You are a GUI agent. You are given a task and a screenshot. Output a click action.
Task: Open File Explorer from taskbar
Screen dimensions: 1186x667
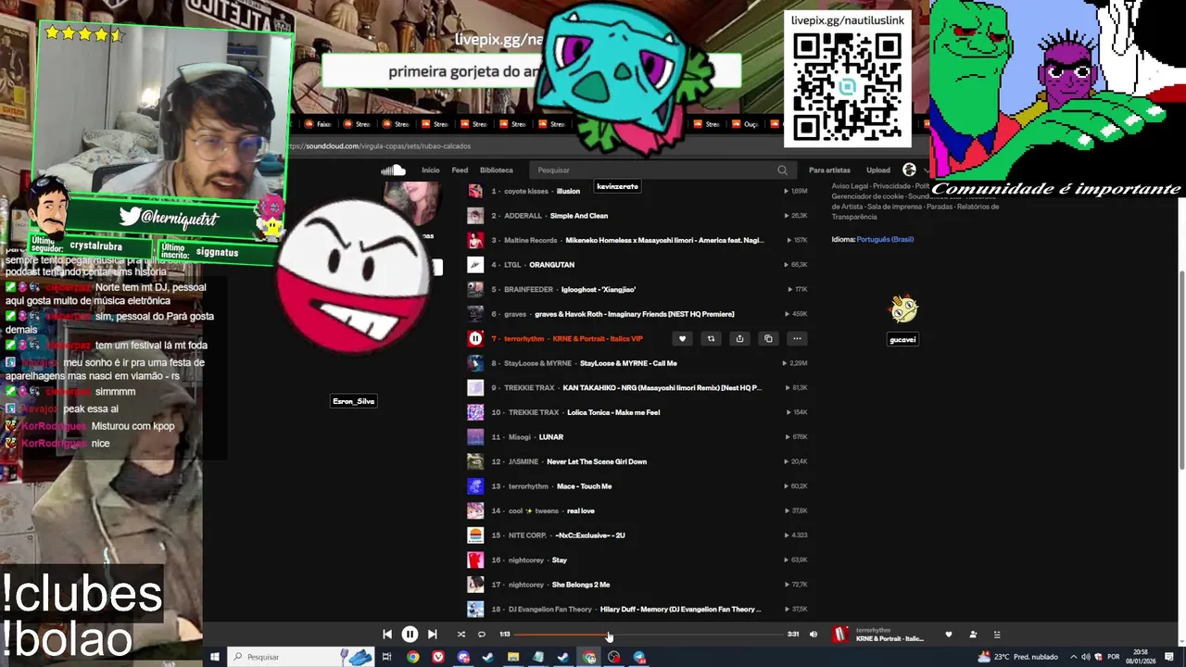click(x=513, y=657)
